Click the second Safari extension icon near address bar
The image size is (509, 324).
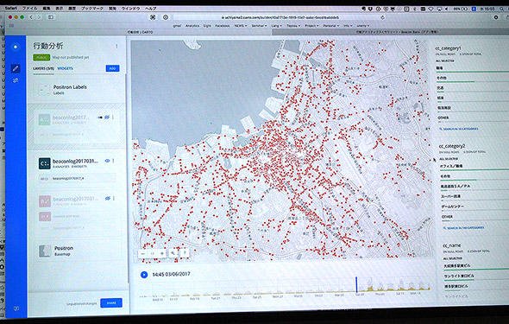[166, 17]
